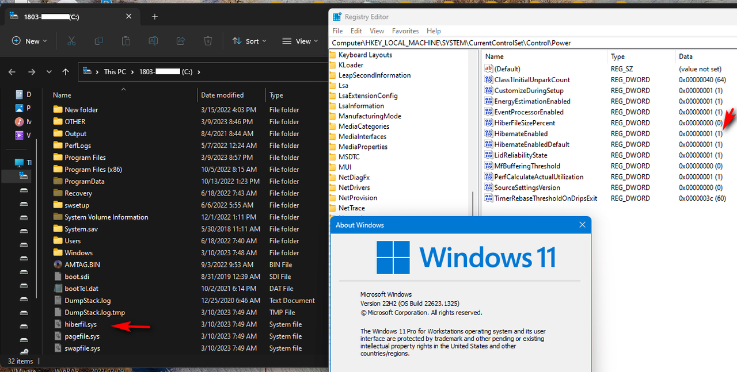The image size is (737, 372).
Task: Click the Share icon in Explorer toolbar
Action: 180,41
